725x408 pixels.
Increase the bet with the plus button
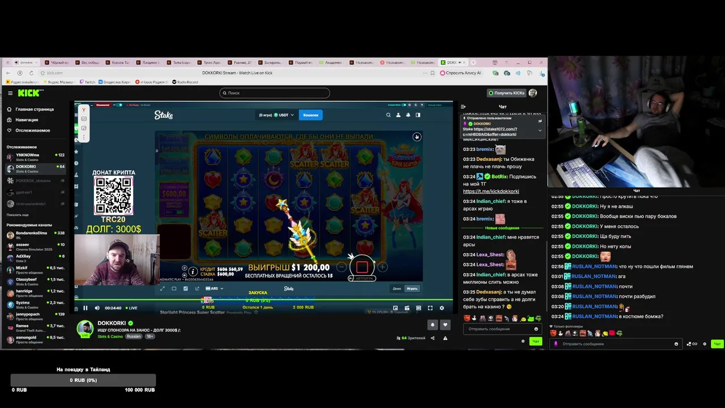click(x=382, y=267)
